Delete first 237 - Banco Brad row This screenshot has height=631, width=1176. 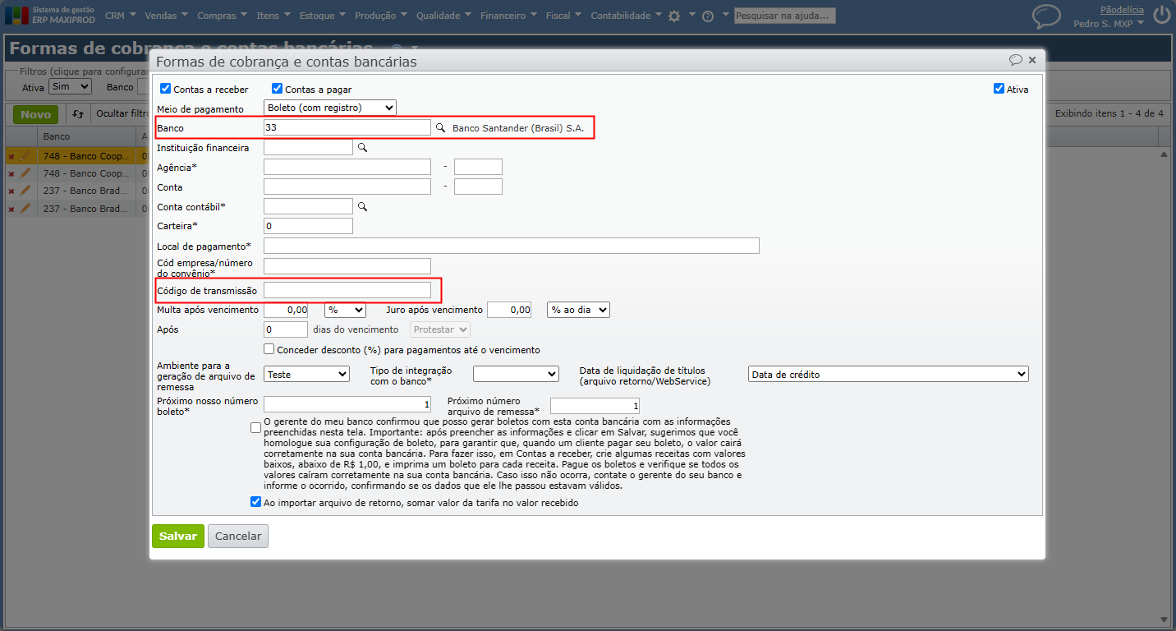[x=11, y=191]
